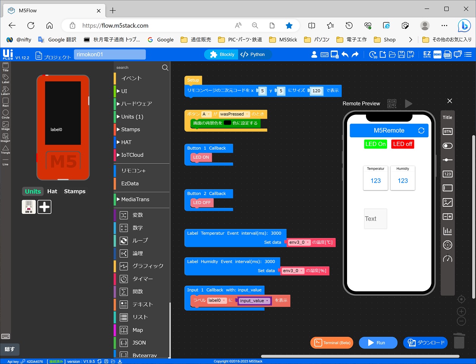
Task: Show the remote QR code icon
Action: pos(392,103)
